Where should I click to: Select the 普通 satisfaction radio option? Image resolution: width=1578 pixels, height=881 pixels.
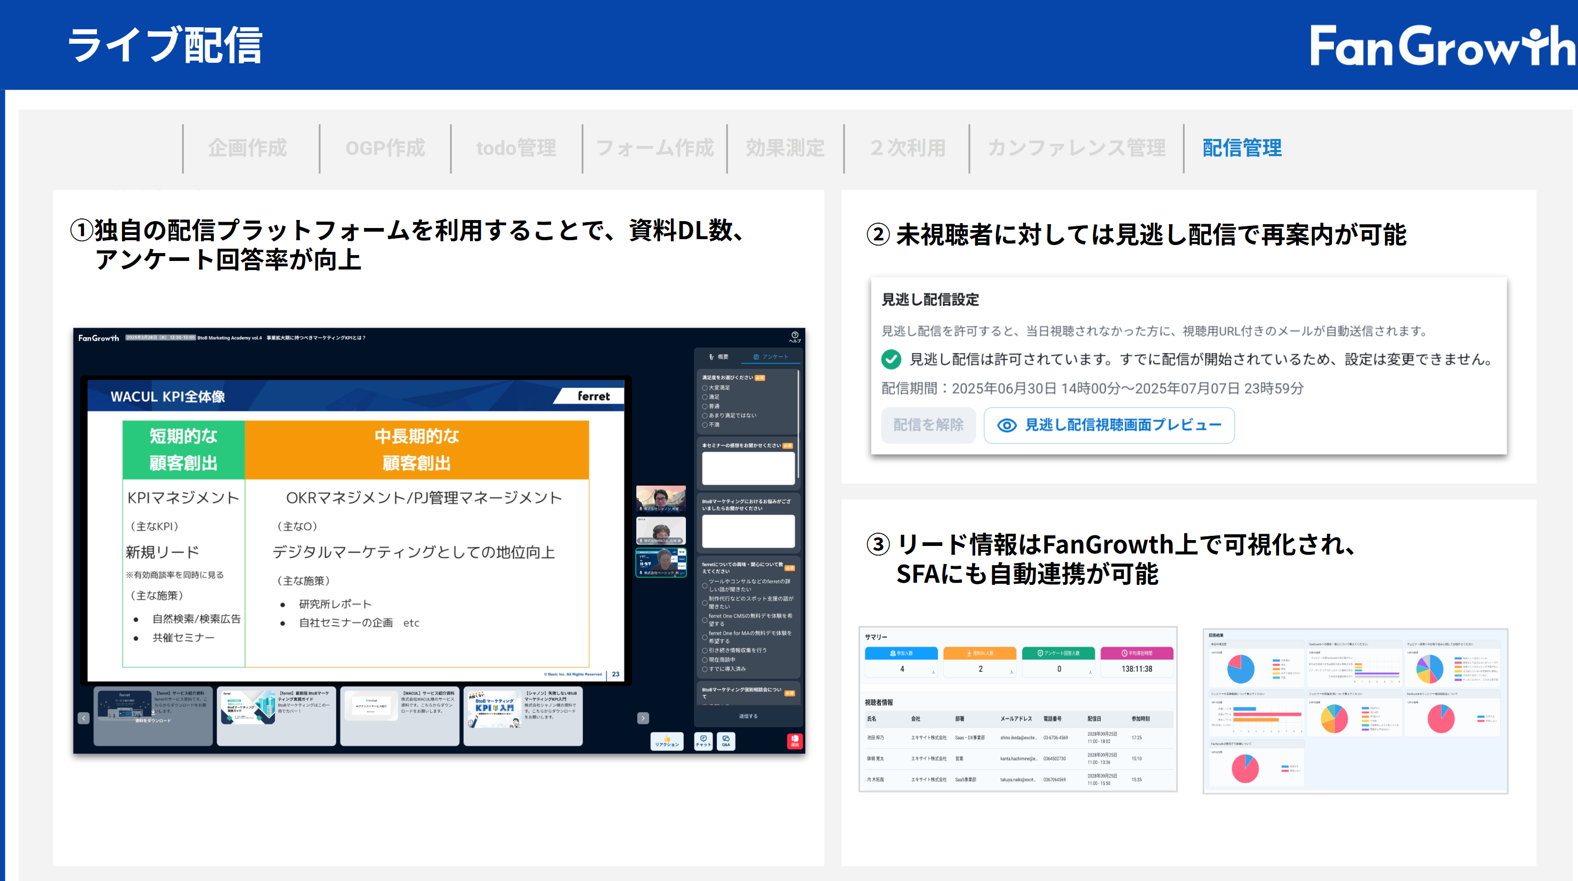click(x=705, y=406)
